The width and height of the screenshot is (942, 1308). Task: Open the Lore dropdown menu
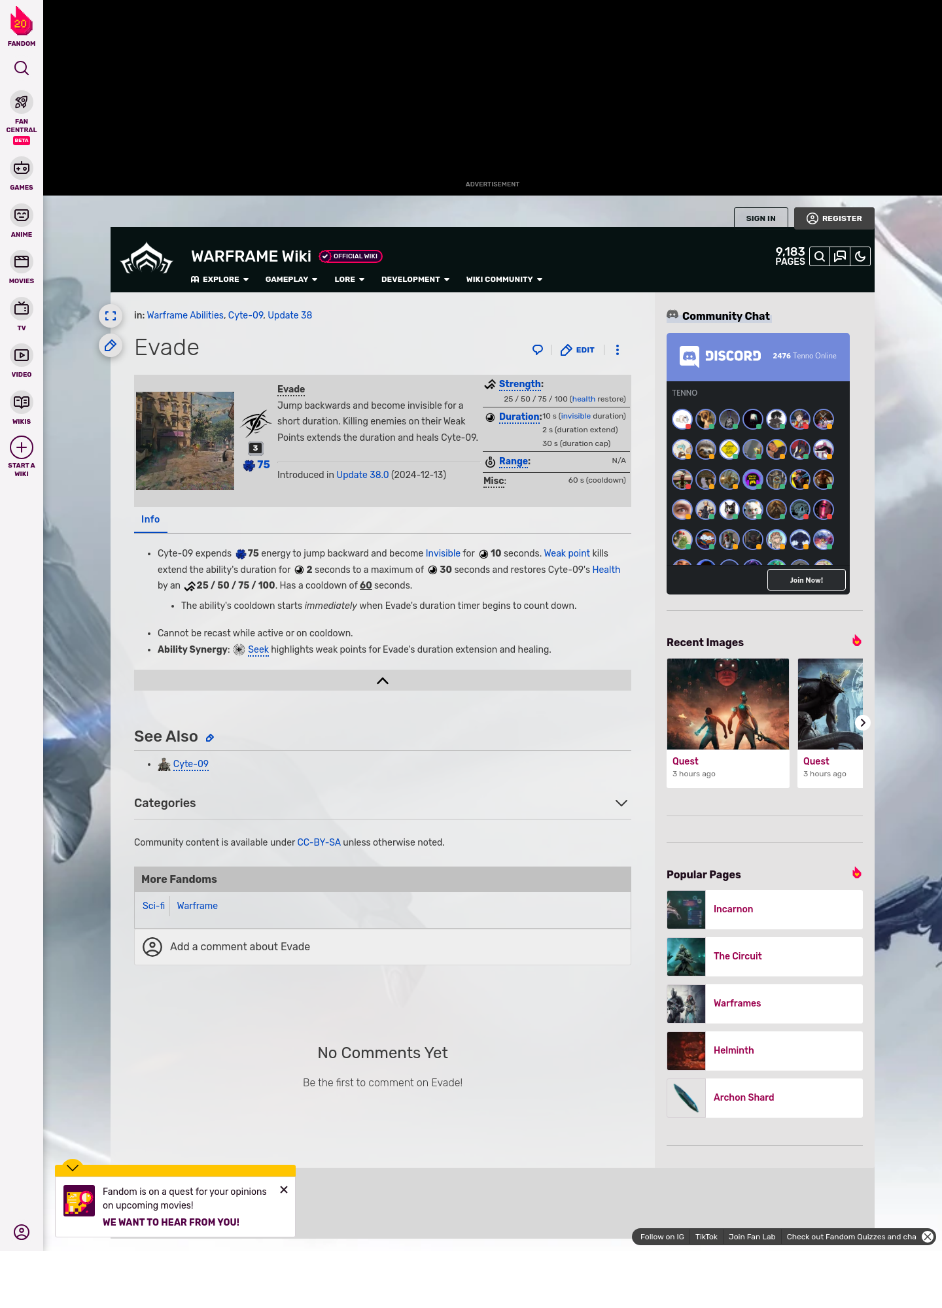pos(349,279)
